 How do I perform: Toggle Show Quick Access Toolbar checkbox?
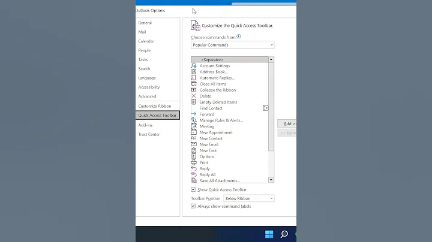coord(193,189)
